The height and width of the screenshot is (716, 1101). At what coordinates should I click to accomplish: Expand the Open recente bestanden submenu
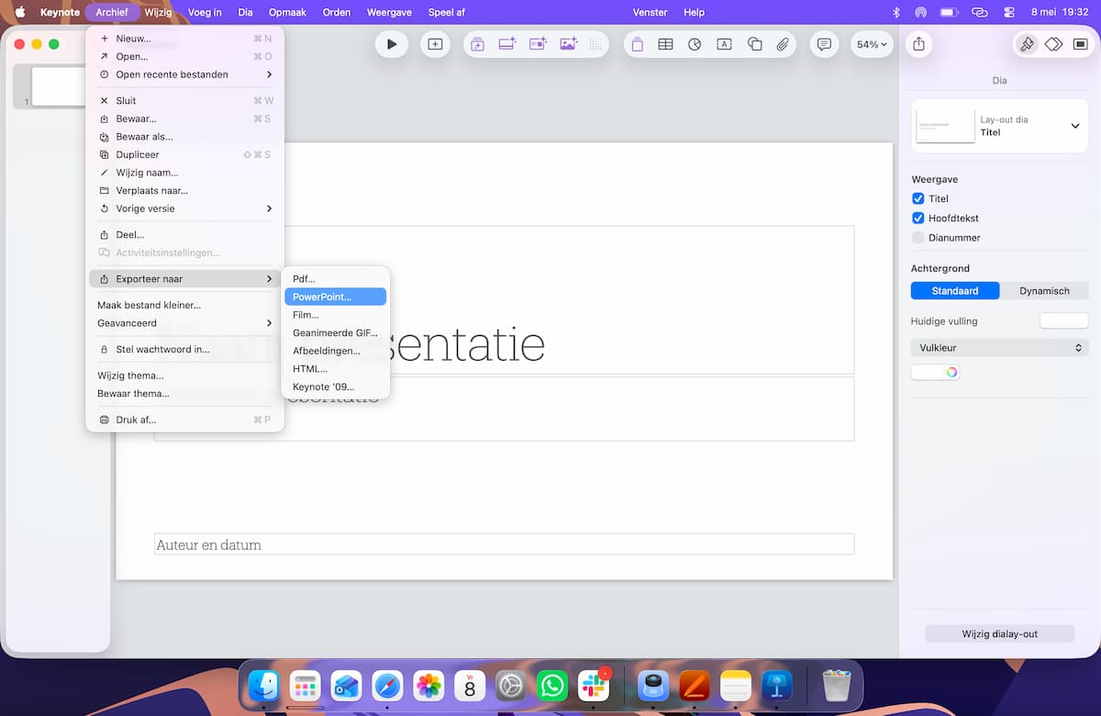[x=185, y=74]
